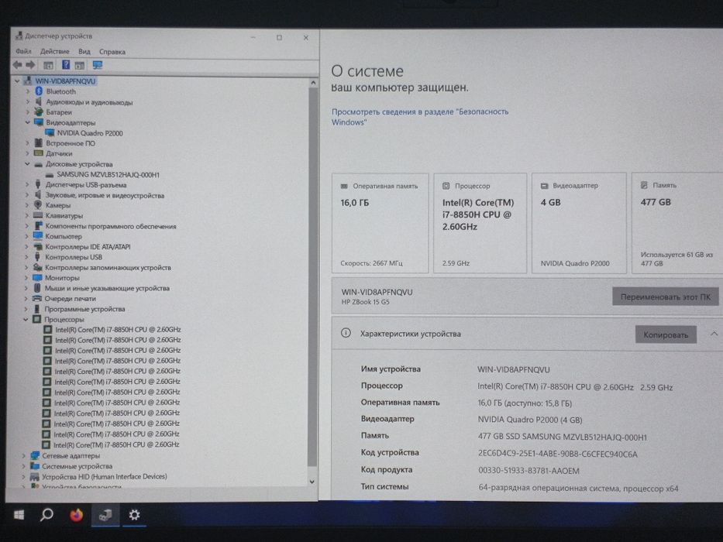Screen dimensions: 723x542
Task: Expand the Датчики category
Action: click(x=27, y=153)
